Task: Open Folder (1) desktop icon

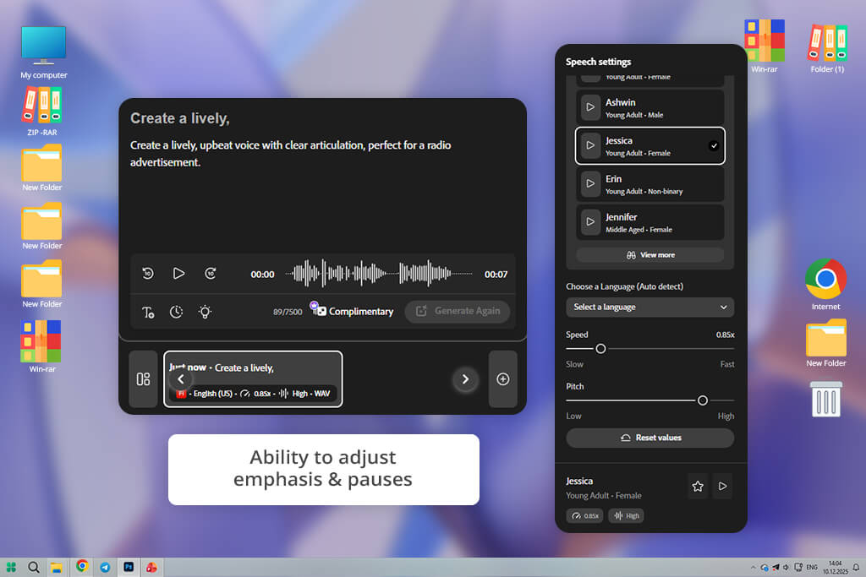Action: coord(827,48)
